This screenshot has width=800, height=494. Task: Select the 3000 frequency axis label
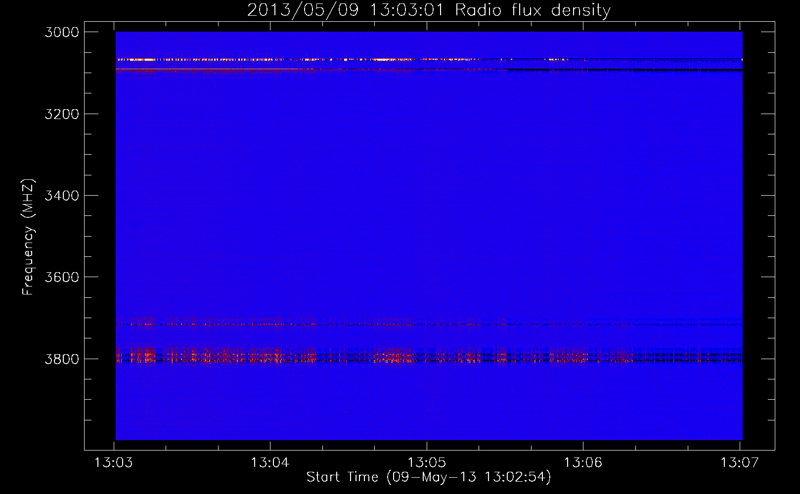[62, 32]
